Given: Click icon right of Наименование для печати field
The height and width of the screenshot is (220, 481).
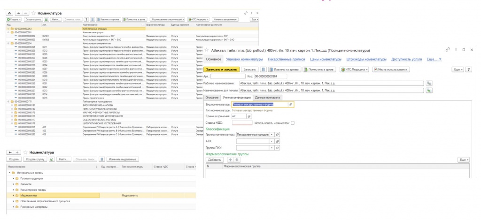Looking at the screenshot, I should [429, 91].
